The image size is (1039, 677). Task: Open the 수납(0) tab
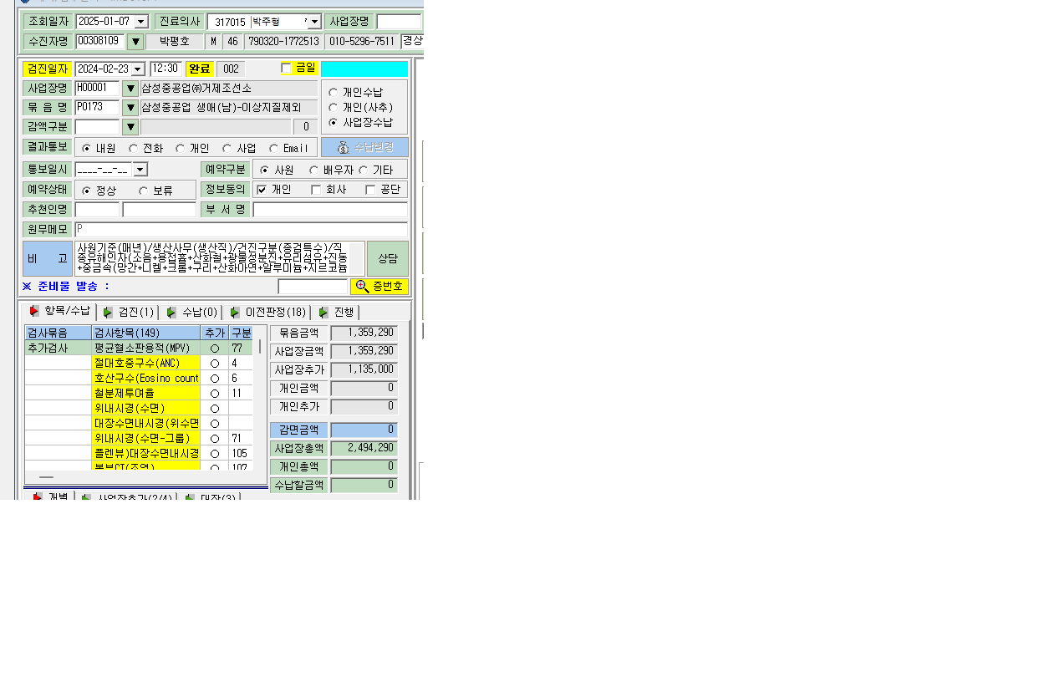point(192,313)
